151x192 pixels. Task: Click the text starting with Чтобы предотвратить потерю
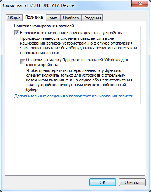tap(79, 80)
